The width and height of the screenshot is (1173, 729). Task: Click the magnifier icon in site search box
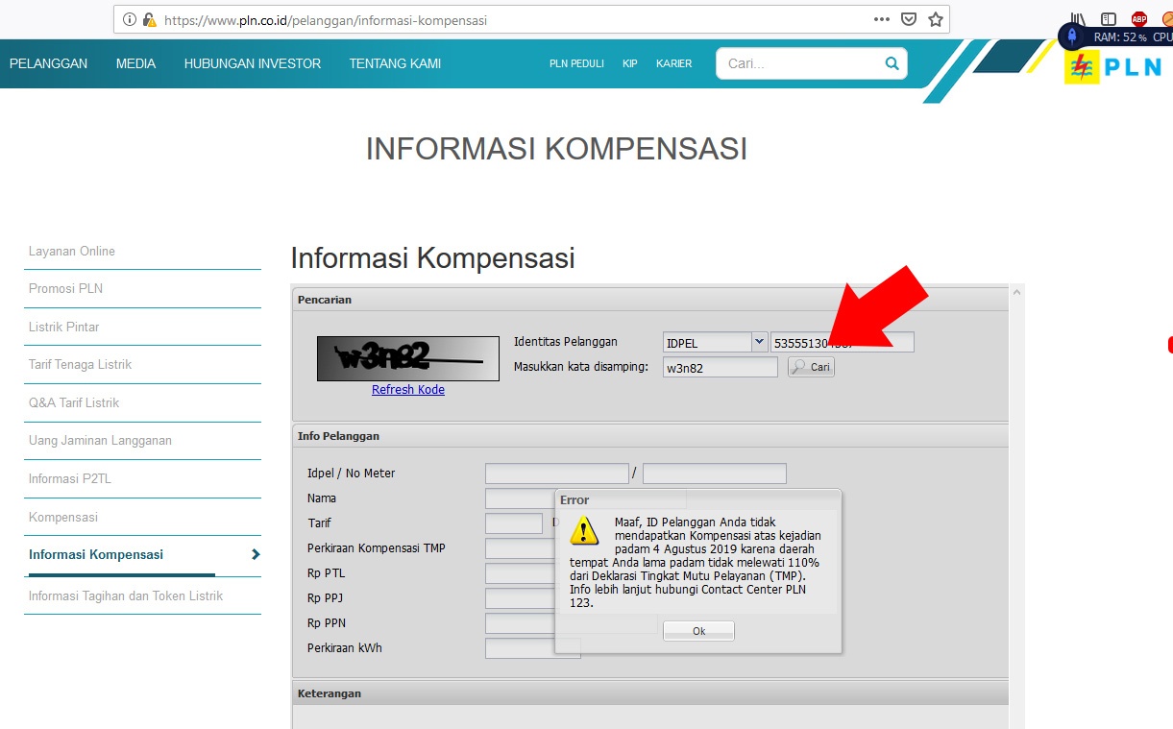[892, 63]
